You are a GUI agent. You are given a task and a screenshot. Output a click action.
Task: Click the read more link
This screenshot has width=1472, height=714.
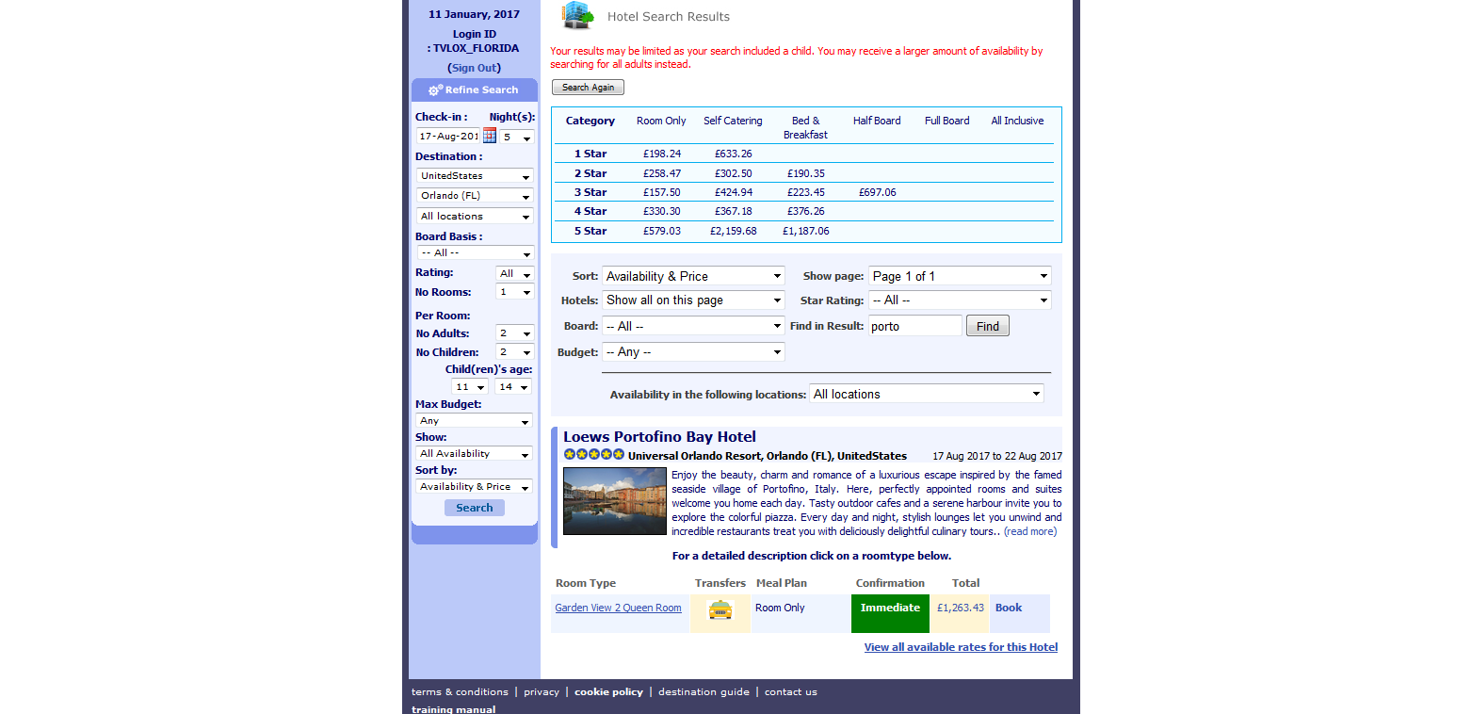coord(1030,531)
